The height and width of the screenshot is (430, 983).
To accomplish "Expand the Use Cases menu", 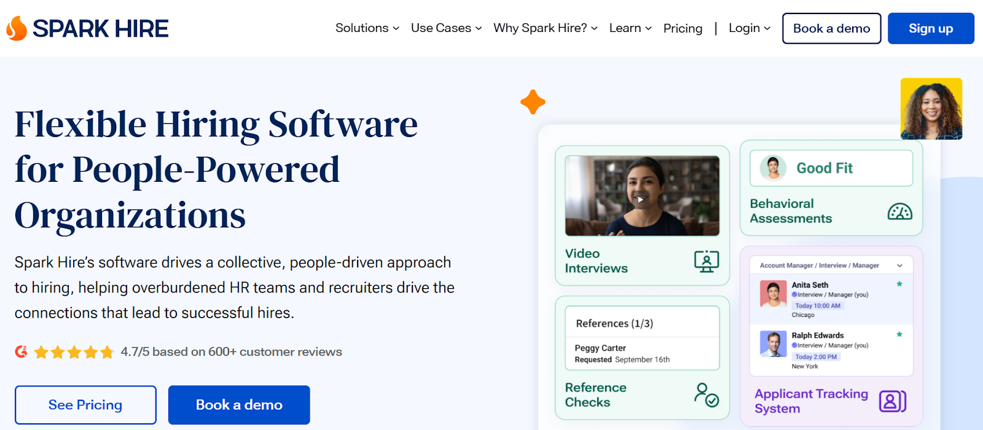I will (x=447, y=28).
